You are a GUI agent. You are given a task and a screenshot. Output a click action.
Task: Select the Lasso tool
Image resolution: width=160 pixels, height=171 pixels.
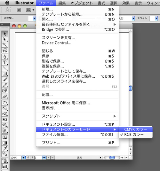pyautogui.click(x=5, y=50)
